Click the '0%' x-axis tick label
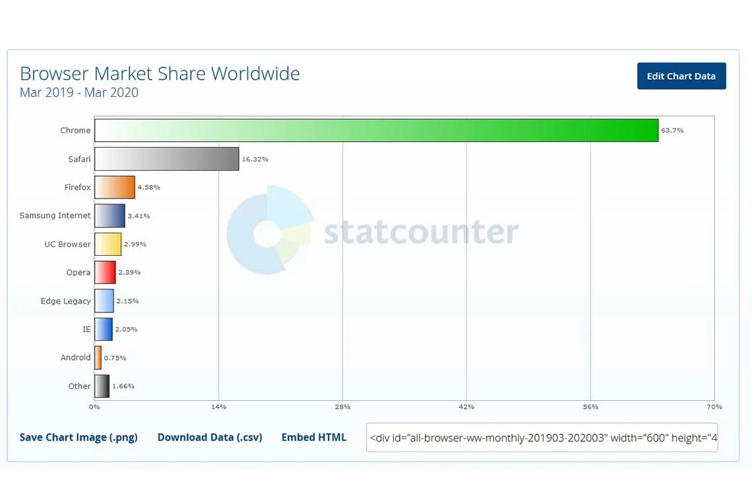752x501 pixels. point(94,407)
